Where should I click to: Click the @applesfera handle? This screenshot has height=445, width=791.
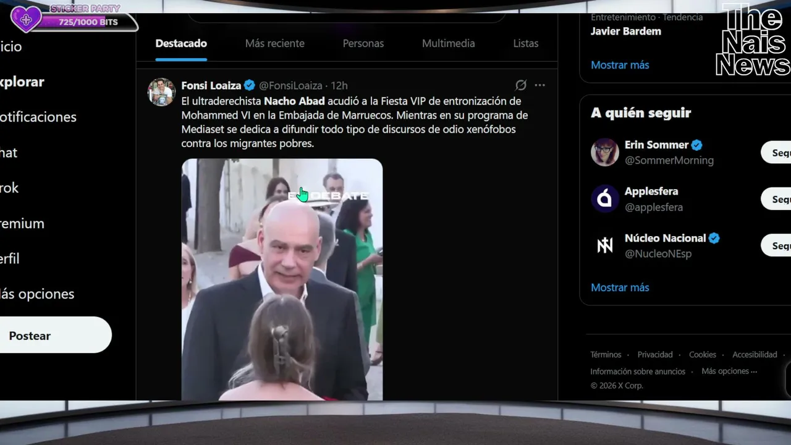[x=654, y=207]
